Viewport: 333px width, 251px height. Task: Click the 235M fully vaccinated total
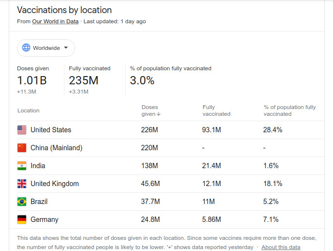(x=83, y=80)
